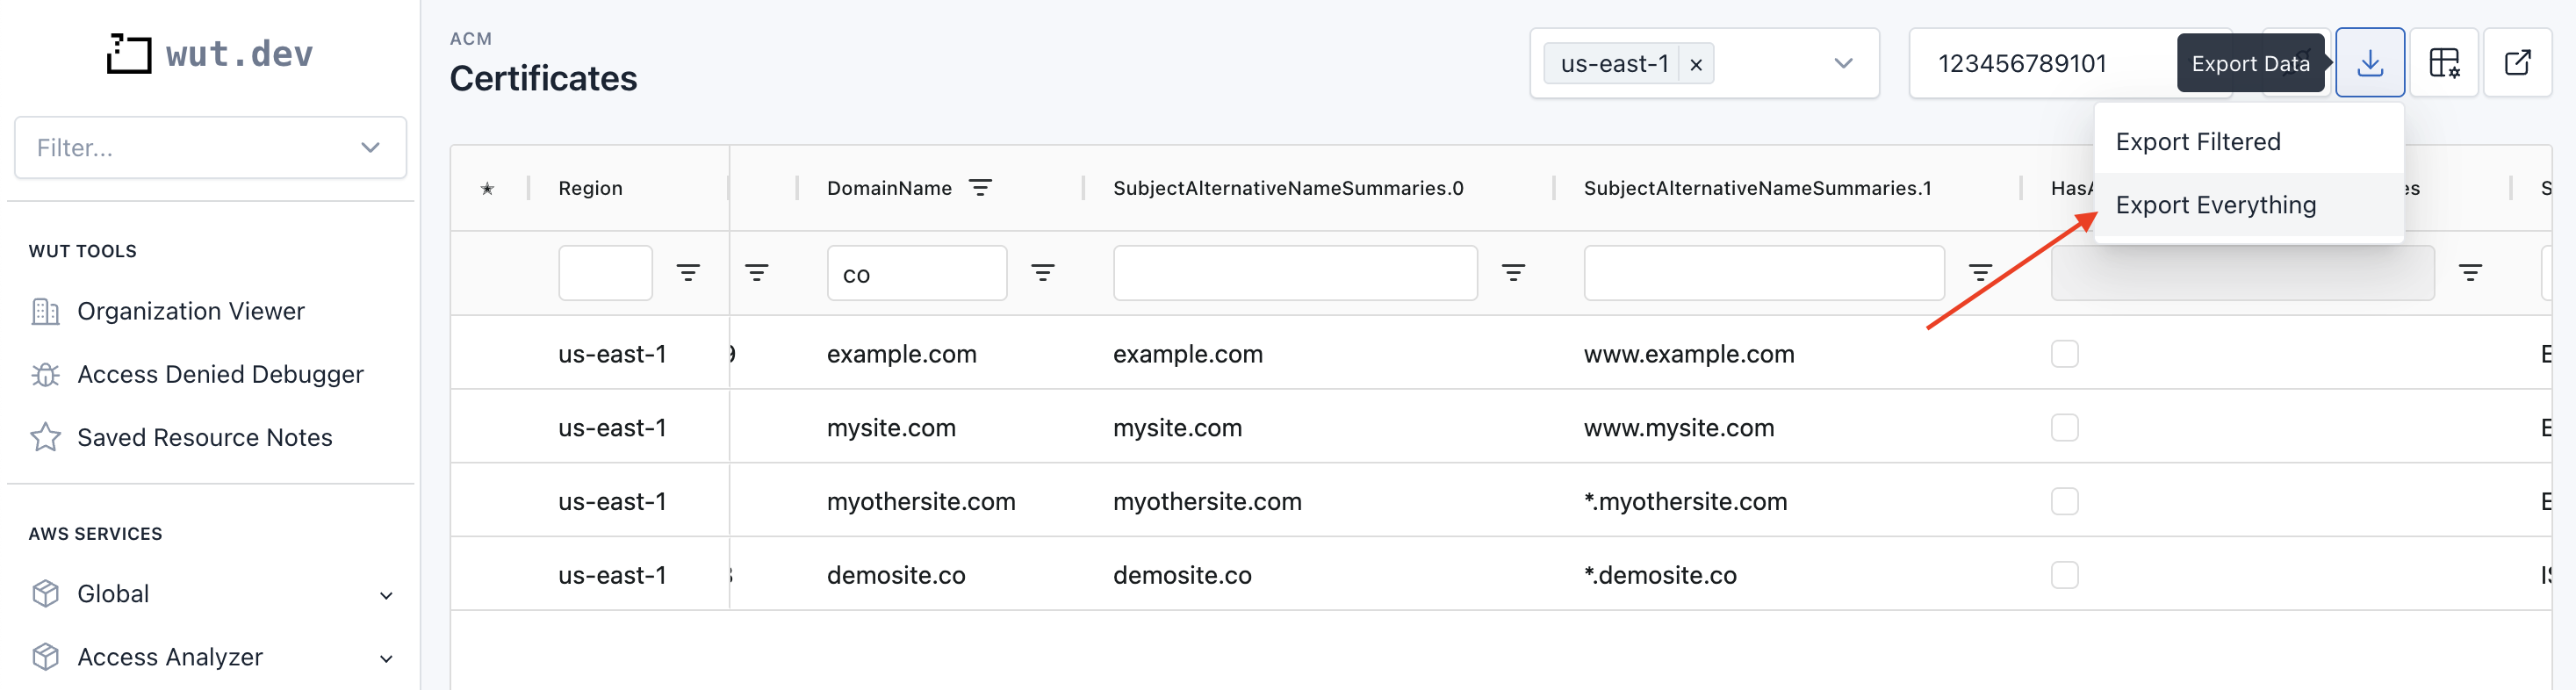Click the www.example.com cell
The width and height of the screenshot is (2576, 690).
(x=1689, y=355)
